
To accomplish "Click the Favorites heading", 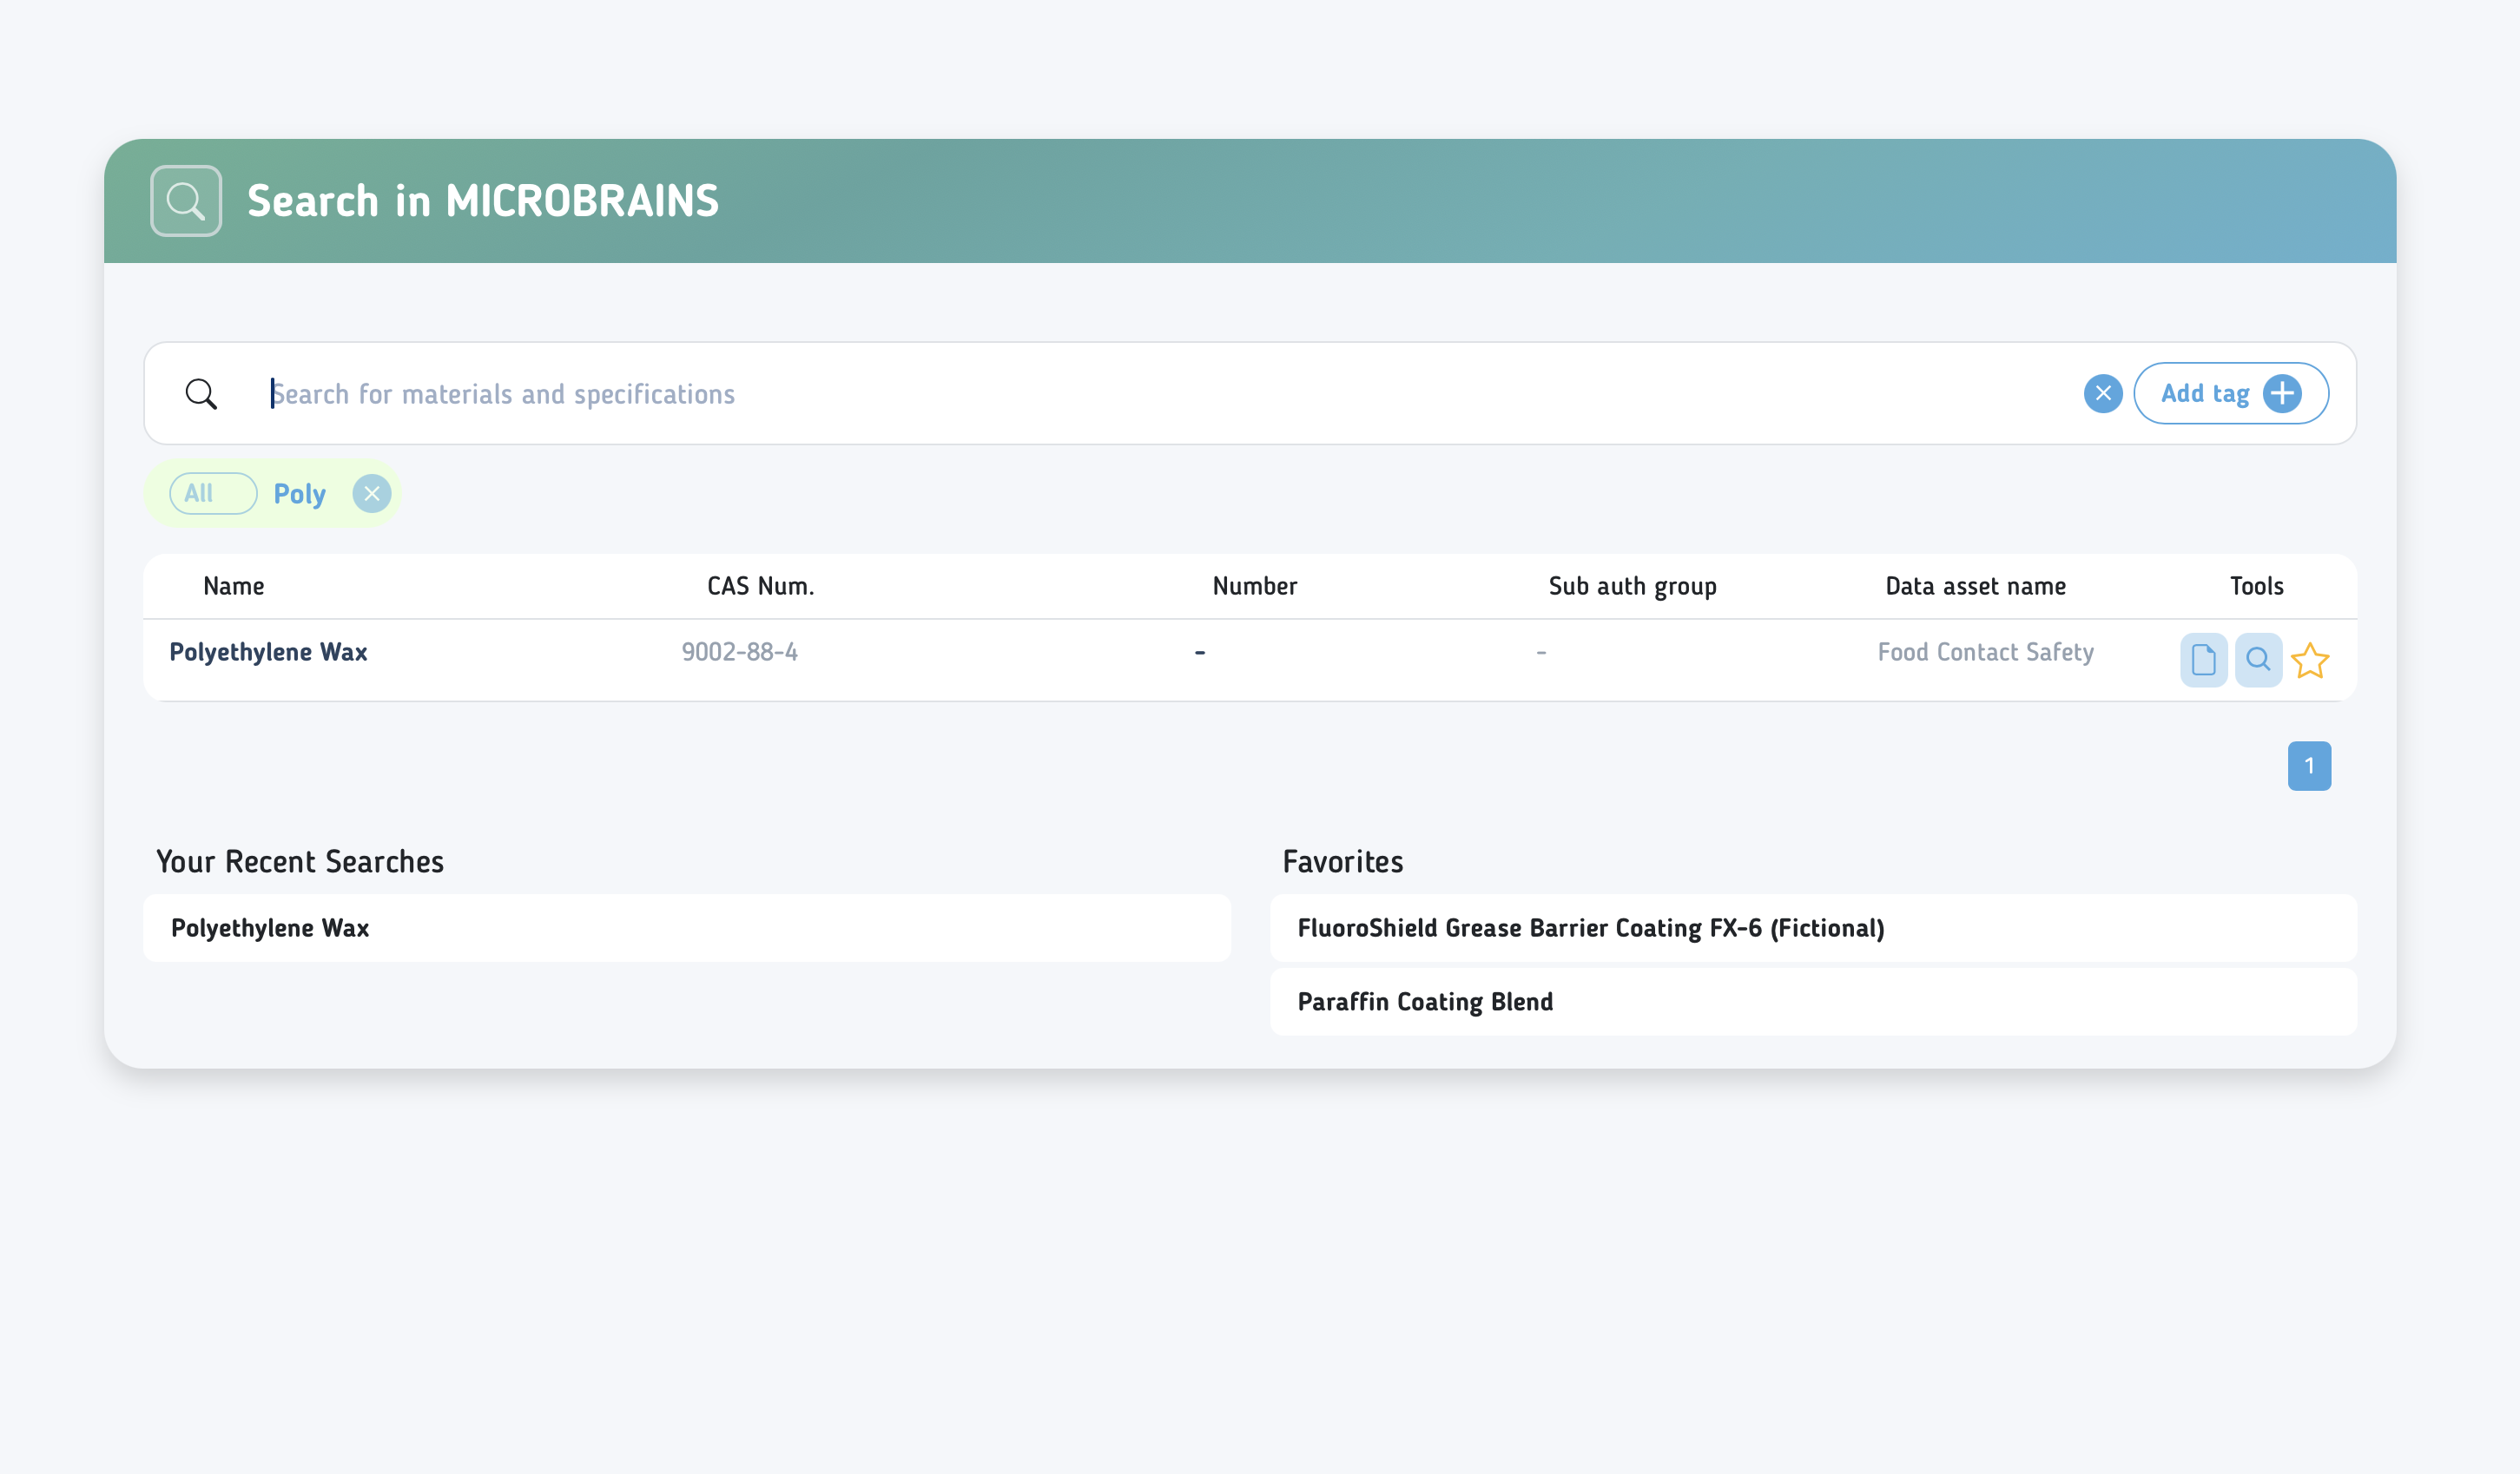I will tap(1343, 862).
